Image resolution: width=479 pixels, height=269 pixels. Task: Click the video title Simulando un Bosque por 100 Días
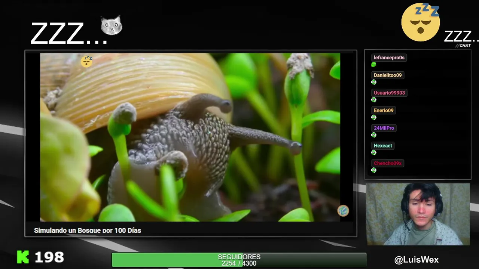88,231
